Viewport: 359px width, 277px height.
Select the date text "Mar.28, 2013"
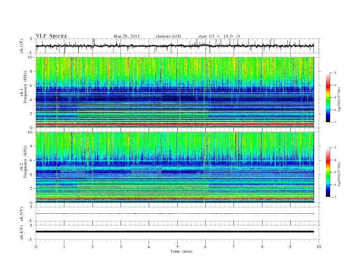point(126,36)
